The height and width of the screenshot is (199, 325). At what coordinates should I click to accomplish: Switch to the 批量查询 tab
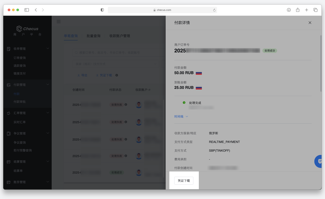tap(93, 36)
